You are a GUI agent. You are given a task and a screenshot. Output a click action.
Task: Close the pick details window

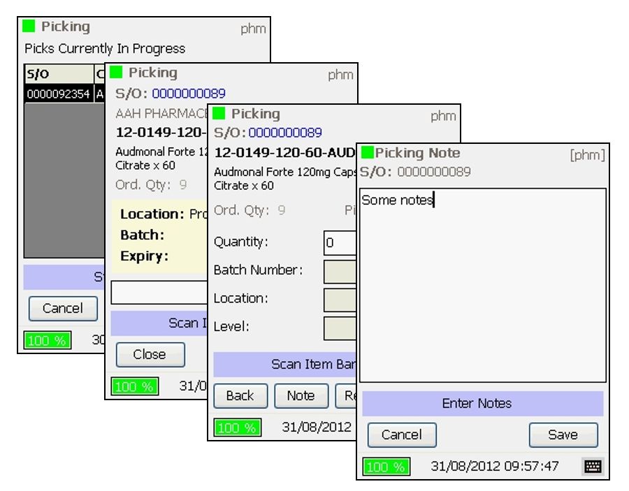click(150, 354)
